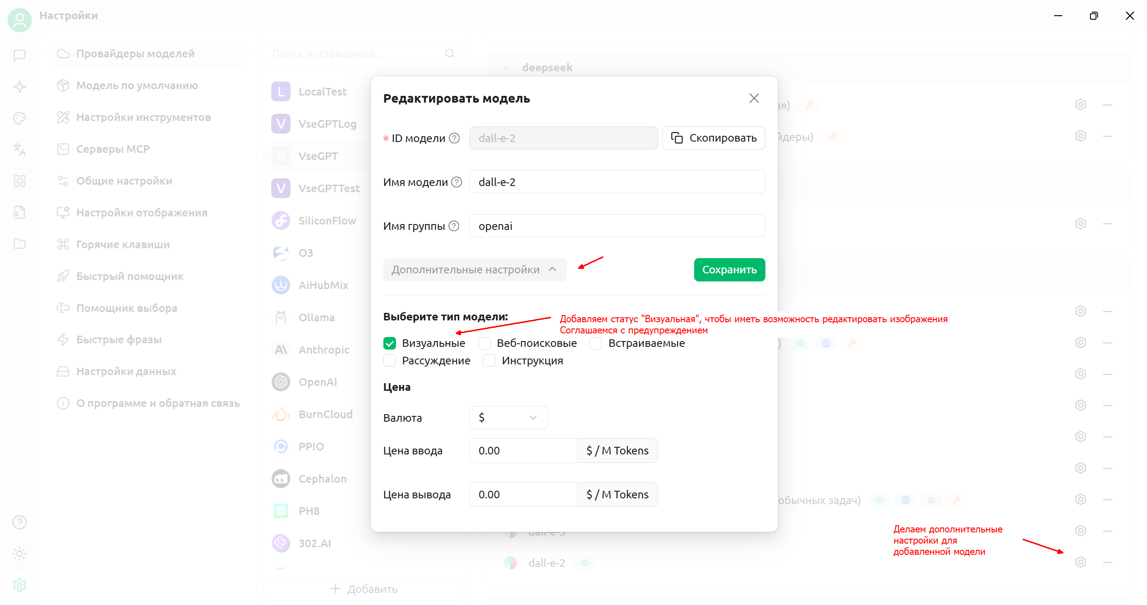1147x605 pixels.
Task: Click the Скопировать button
Action: [x=714, y=138]
